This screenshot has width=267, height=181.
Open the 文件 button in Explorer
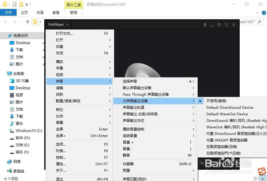coord(8,12)
